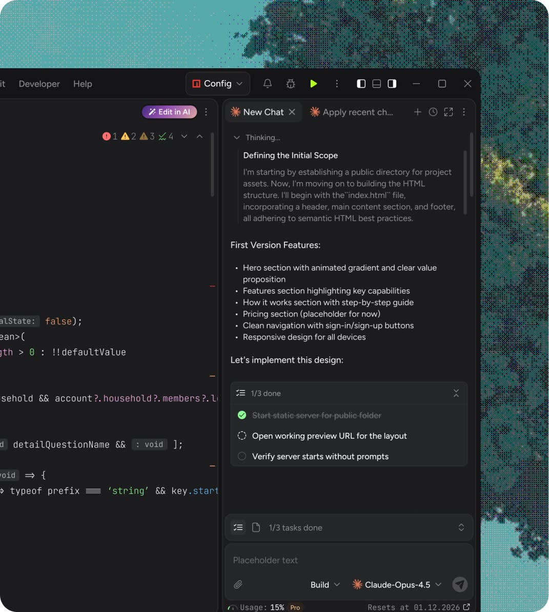Image resolution: width=549 pixels, height=612 pixels.
Task: Start a new chat with the plus icon
Action: pyautogui.click(x=417, y=112)
